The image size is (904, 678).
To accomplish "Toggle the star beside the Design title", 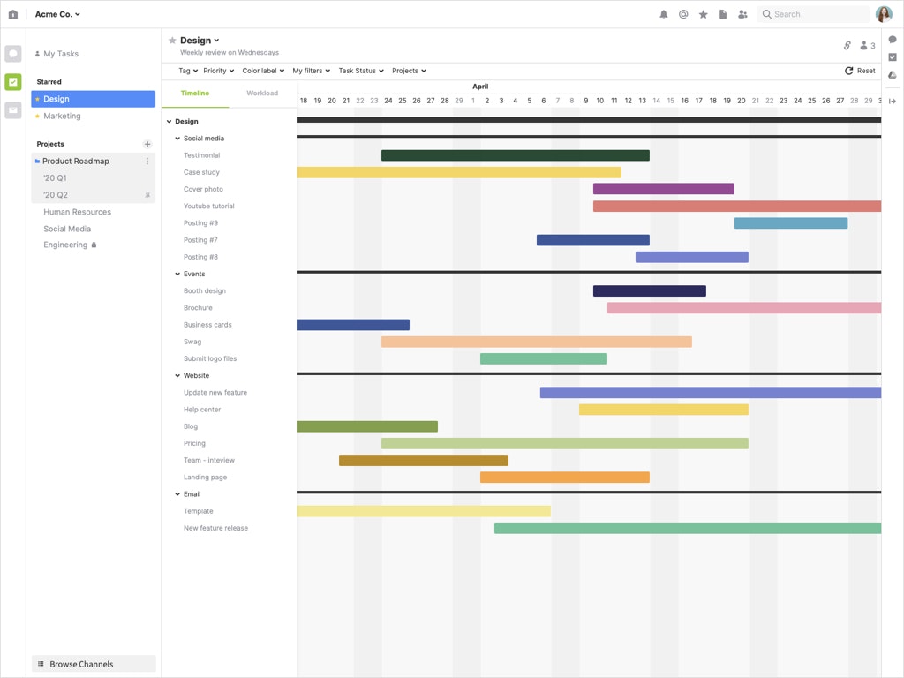I will pos(172,41).
